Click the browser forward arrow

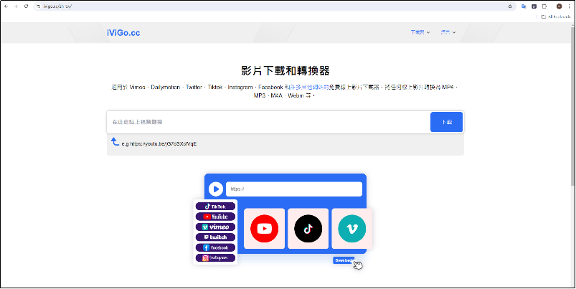[x=16, y=6]
